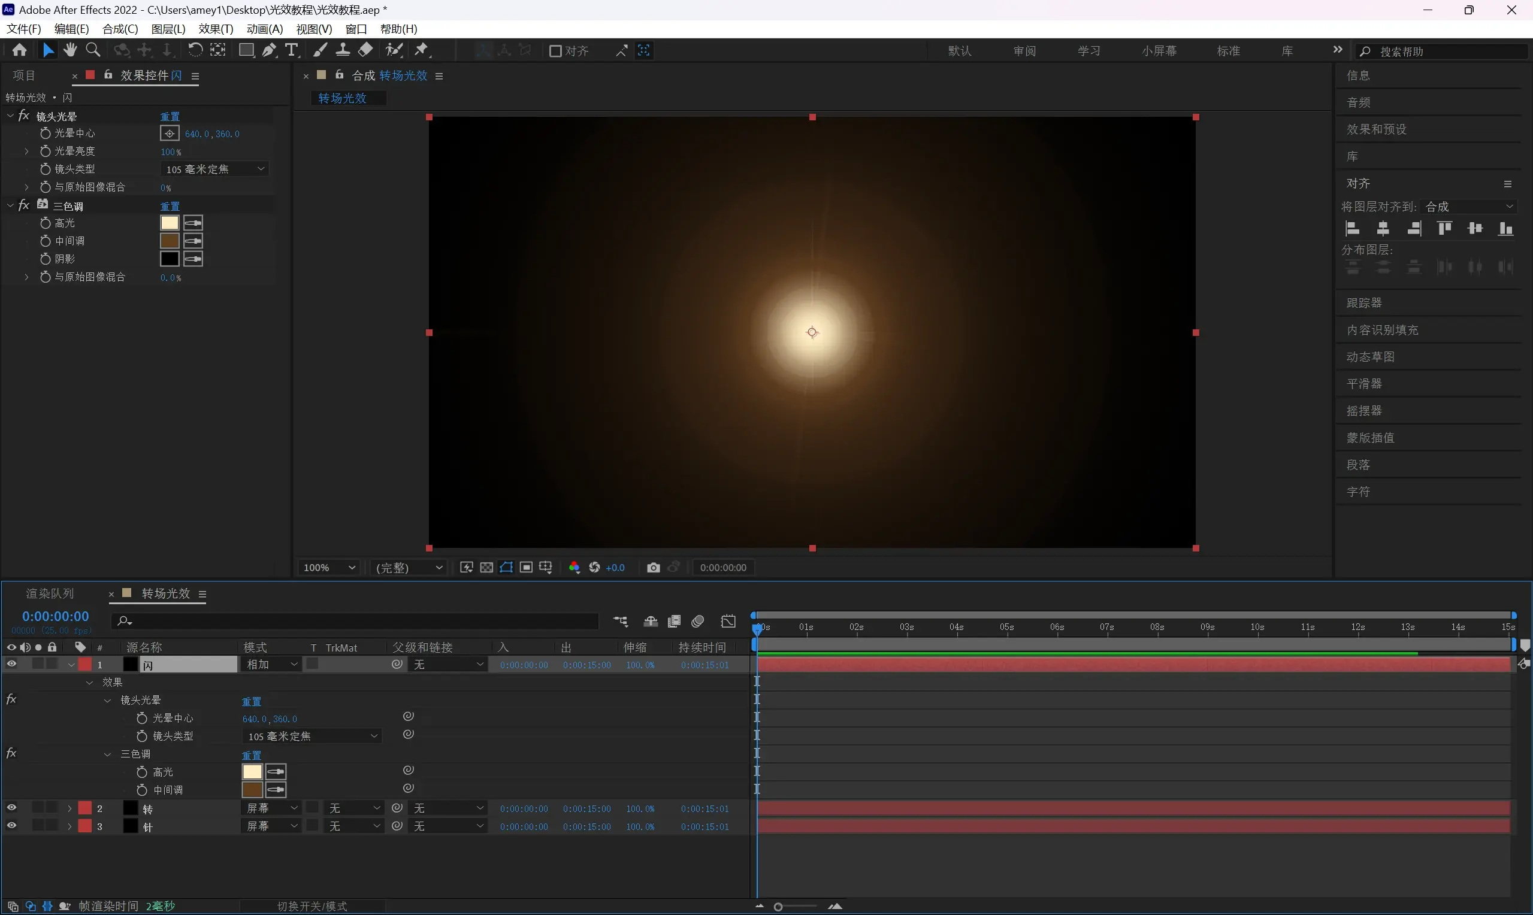Click the shadow eyedropper in effect controls
This screenshot has height=915, width=1533.
point(193,259)
